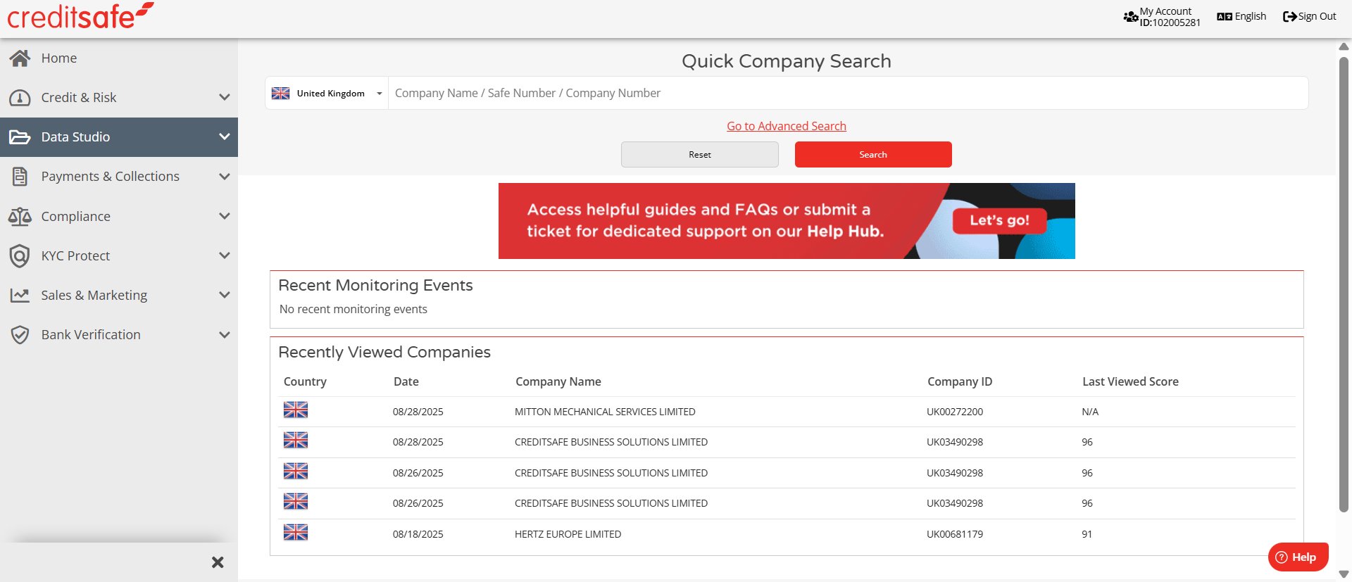Expand the Payments & Collections chevron
1352x582 pixels.
click(225, 177)
